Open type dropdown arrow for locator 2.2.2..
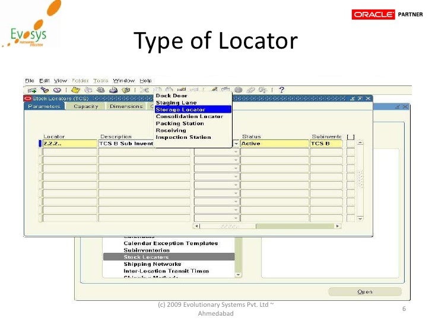Viewport: 432px width, 324px height. point(236,144)
